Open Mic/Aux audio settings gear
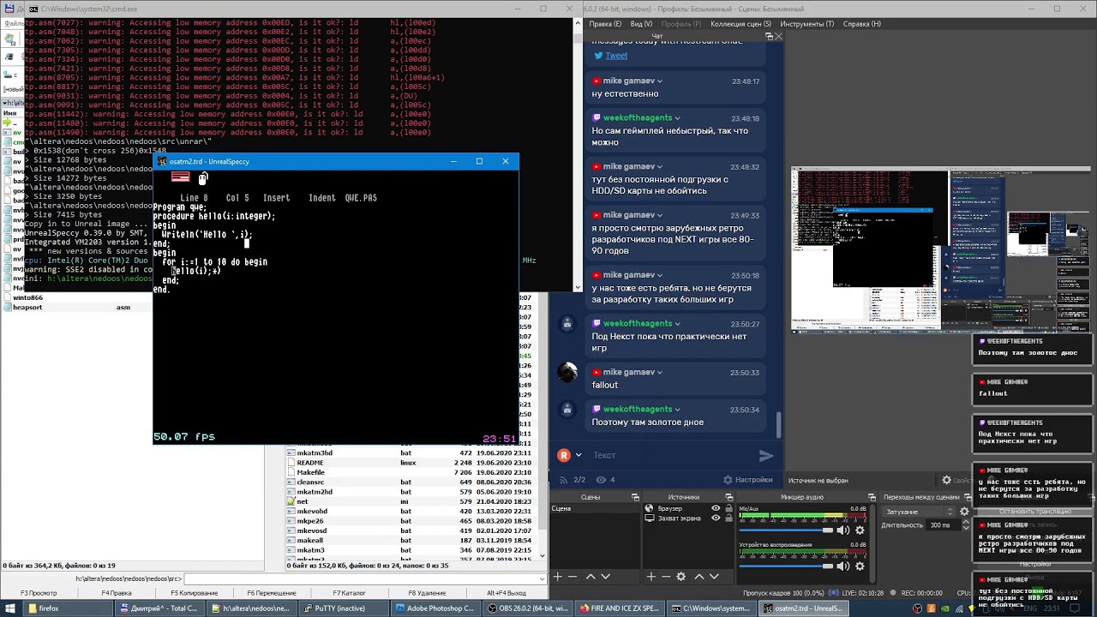The width and height of the screenshot is (1097, 617). point(860,530)
